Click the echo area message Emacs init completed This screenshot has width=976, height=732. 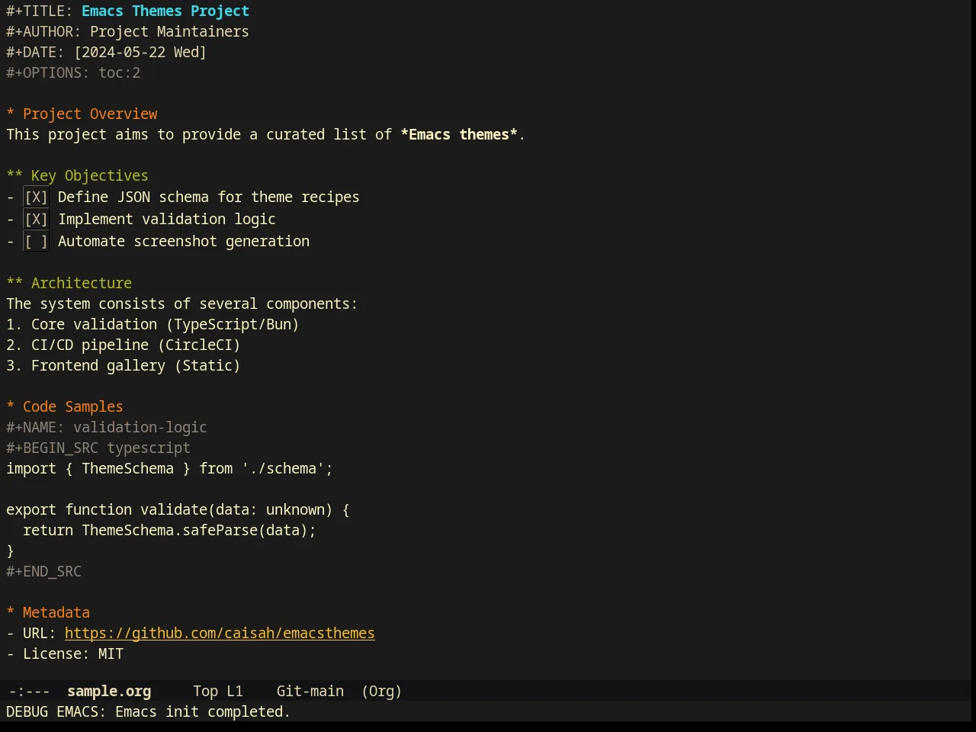(x=148, y=711)
